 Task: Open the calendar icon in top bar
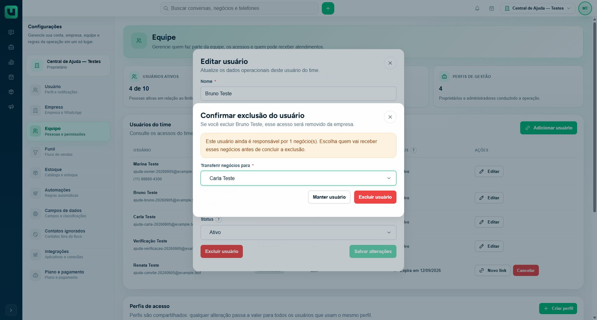click(x=492, y=8)
